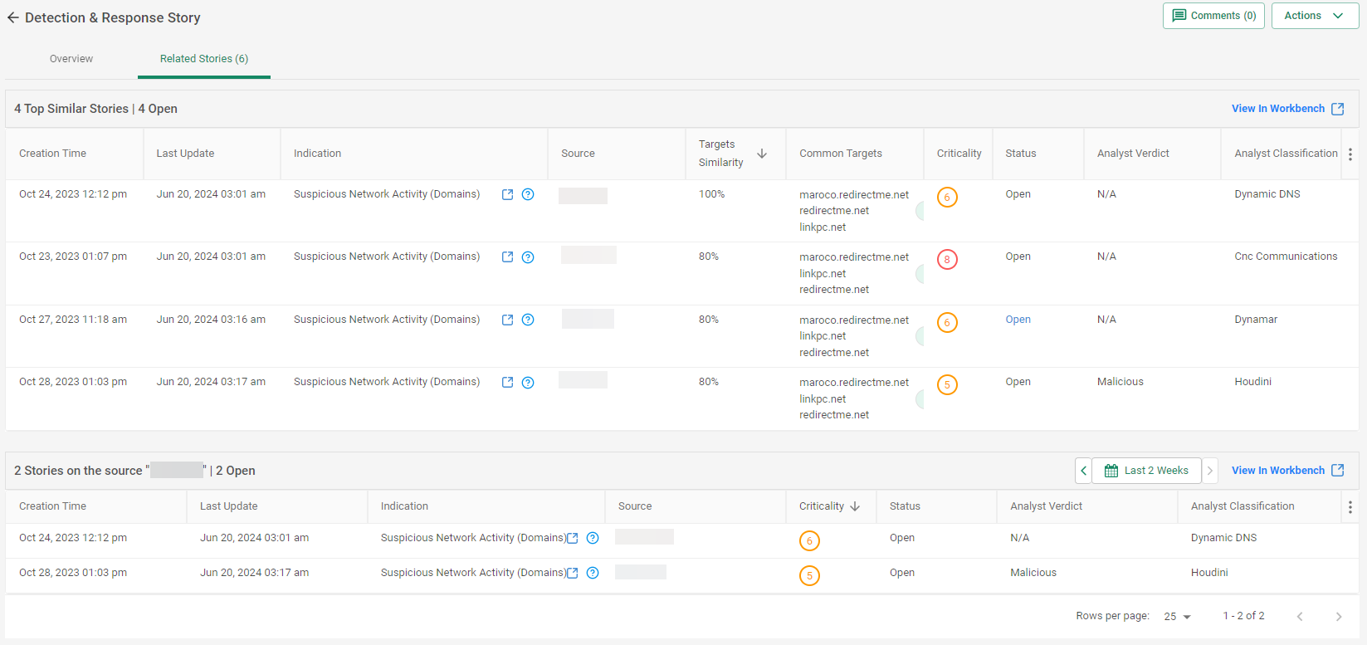Image resolution: width=1367 pixels, height=645 pixels.
Task: Switch to the Overview tab
Action: (71, 59)
